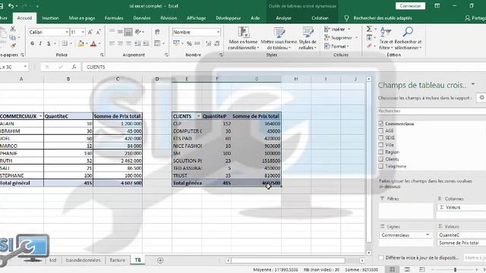Open the Name Box dropdown arrow

[25, 67]
